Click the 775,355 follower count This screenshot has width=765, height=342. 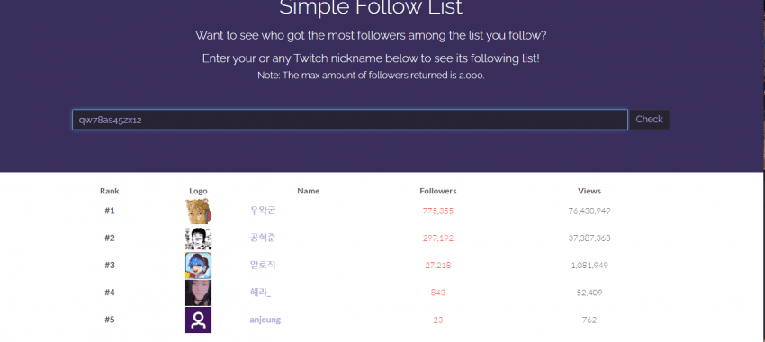tap(438, 211)
